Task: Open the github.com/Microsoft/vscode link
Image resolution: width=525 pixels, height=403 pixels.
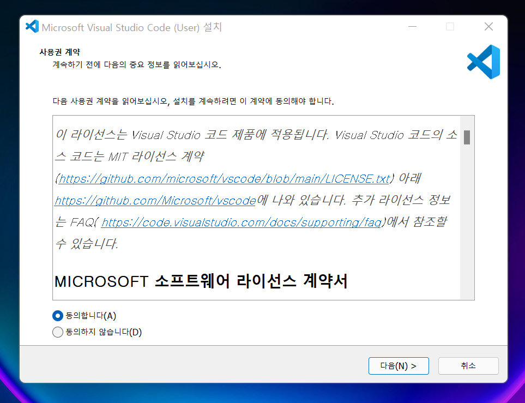Action: coord(155,200)
